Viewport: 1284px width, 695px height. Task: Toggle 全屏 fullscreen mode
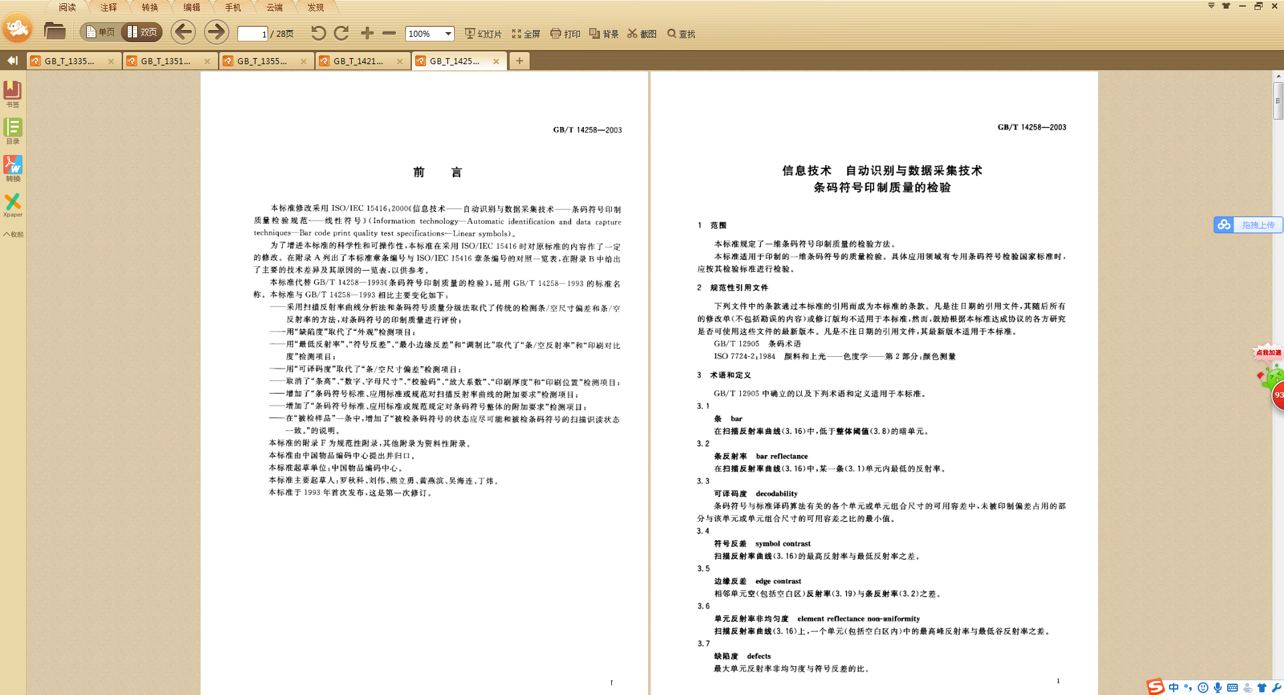[526, 33]
